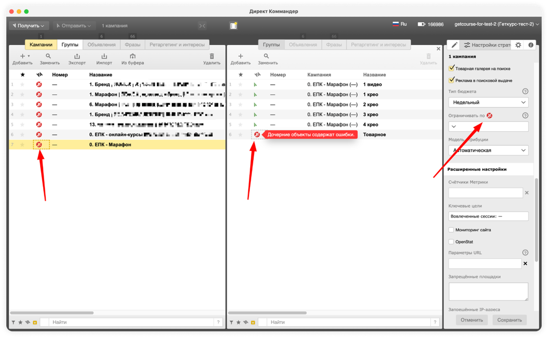Image resolution: width=548 pixels, height=338 pixels.
Task: Click the groups panel horizontal scrollbar
Action: click(268, 313)
